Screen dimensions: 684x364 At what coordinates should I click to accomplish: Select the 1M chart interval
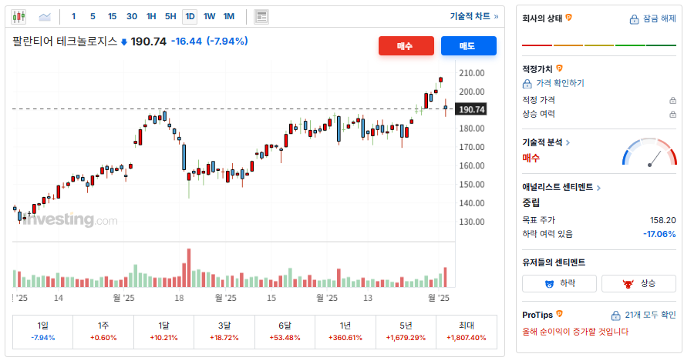pos(228,17)
